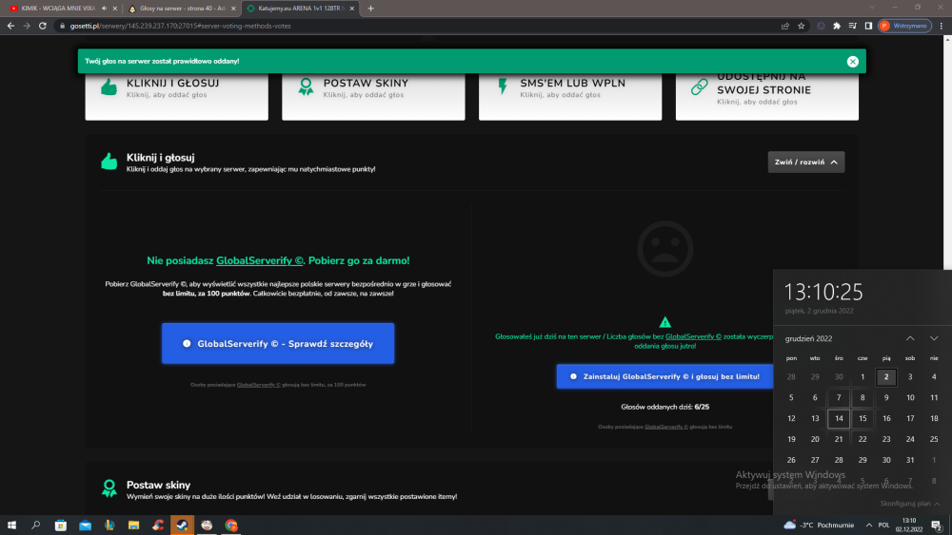Open small GlobalServerify link under Głosów oddanych dziś
Screen dimensions: 952x535
coord(666,427)
